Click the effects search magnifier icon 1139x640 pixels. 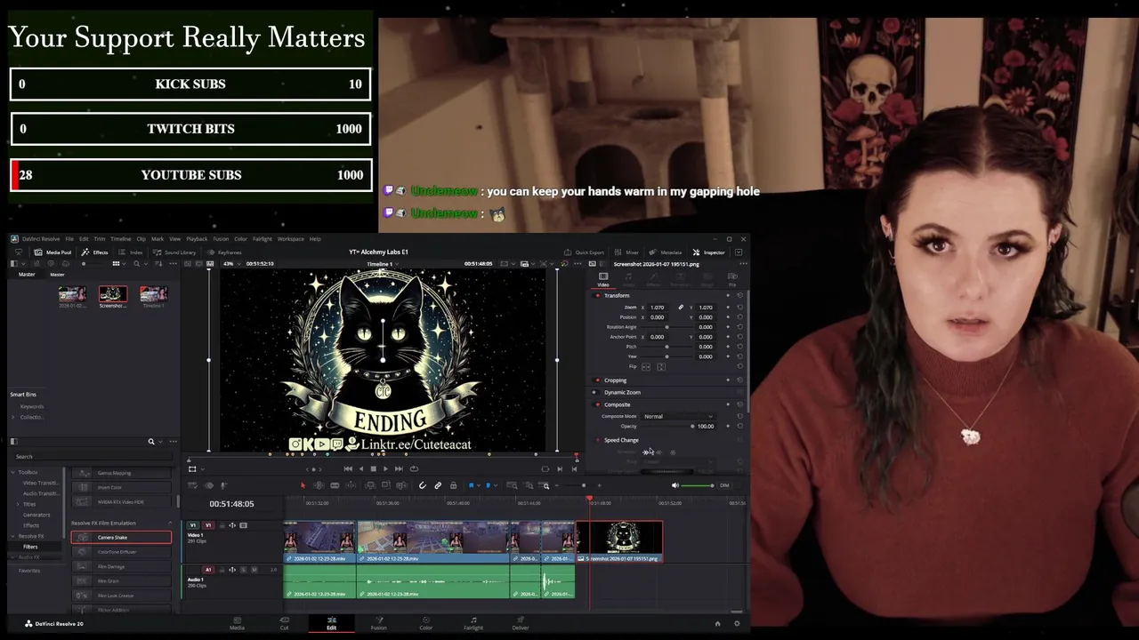151,442
